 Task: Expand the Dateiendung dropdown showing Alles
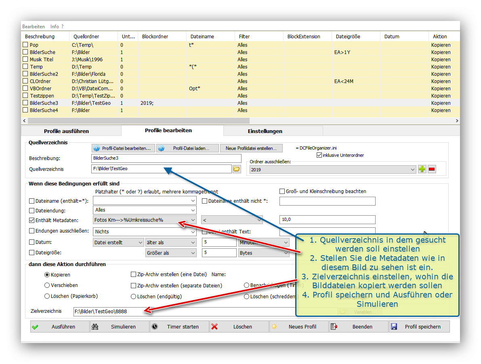point(193,210)
